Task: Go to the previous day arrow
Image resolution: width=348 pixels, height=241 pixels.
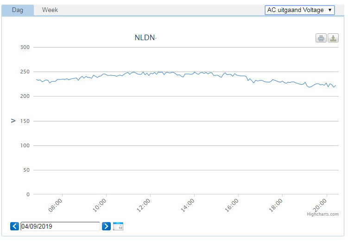Action: [15, 226]
